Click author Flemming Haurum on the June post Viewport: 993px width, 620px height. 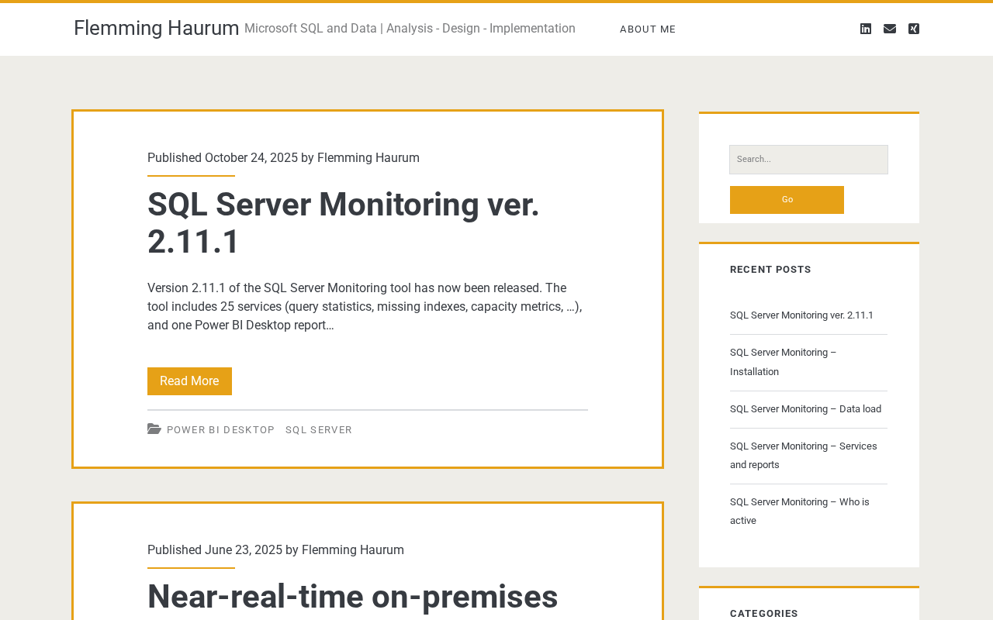[353, 550]
